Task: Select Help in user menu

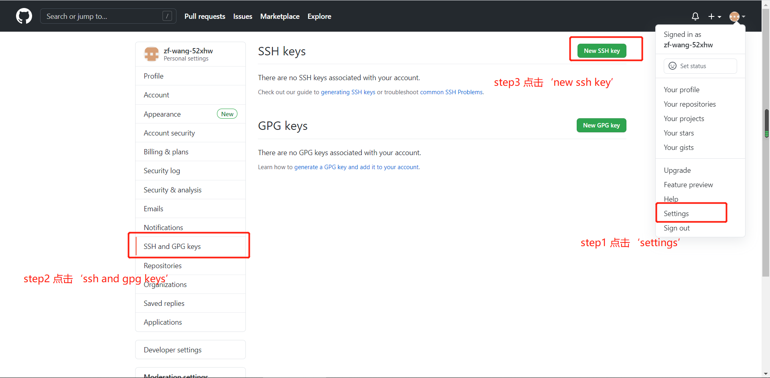Action: click(700, 199)
